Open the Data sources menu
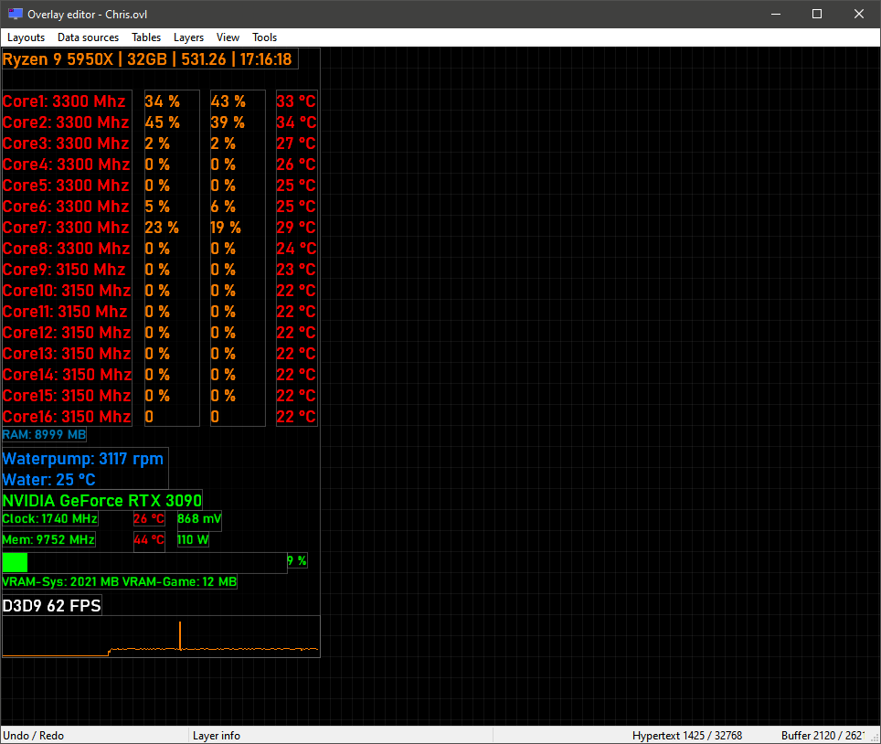The height and width of the screenshot is (744, 881). 89,37
